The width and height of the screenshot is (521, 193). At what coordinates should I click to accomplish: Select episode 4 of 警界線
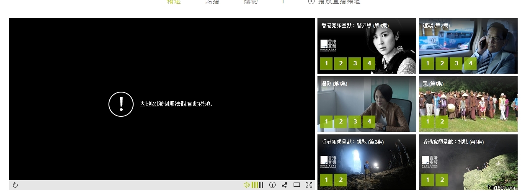click(x=369, y=64)
